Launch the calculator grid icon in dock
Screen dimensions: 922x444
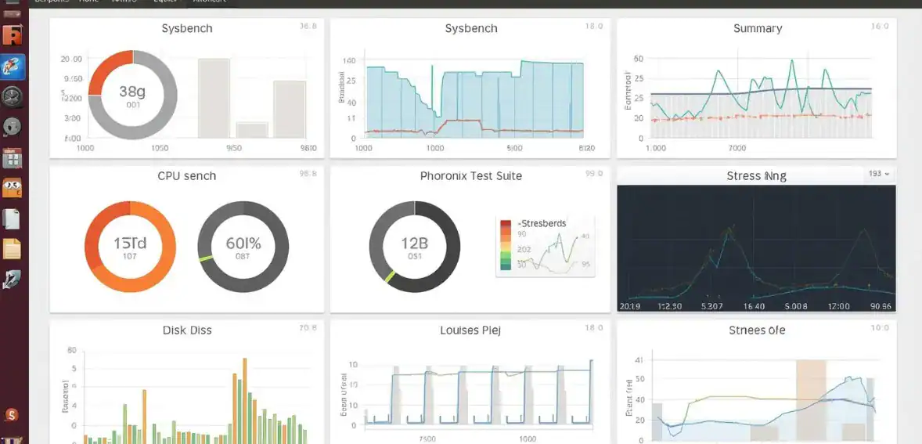point(13,158)
